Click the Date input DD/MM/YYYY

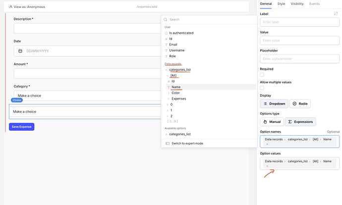(87, 51)
